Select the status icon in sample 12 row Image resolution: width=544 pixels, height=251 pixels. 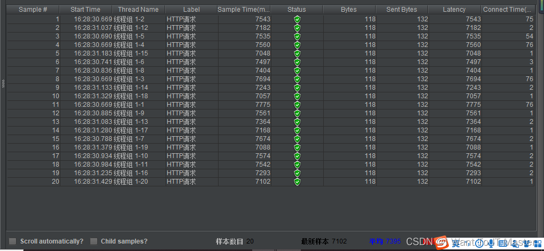(x=297, y=113)
